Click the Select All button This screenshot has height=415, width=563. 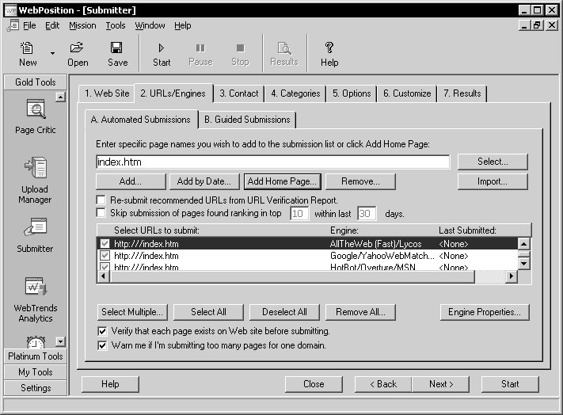tap(208, 312)
